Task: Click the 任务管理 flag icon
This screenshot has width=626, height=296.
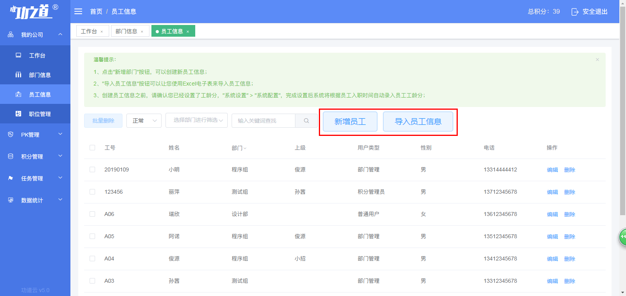Action: pos(11,178)
